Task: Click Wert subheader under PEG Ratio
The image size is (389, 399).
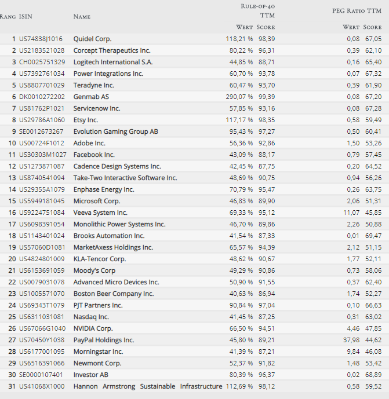Action: click(x=351, y=27)
